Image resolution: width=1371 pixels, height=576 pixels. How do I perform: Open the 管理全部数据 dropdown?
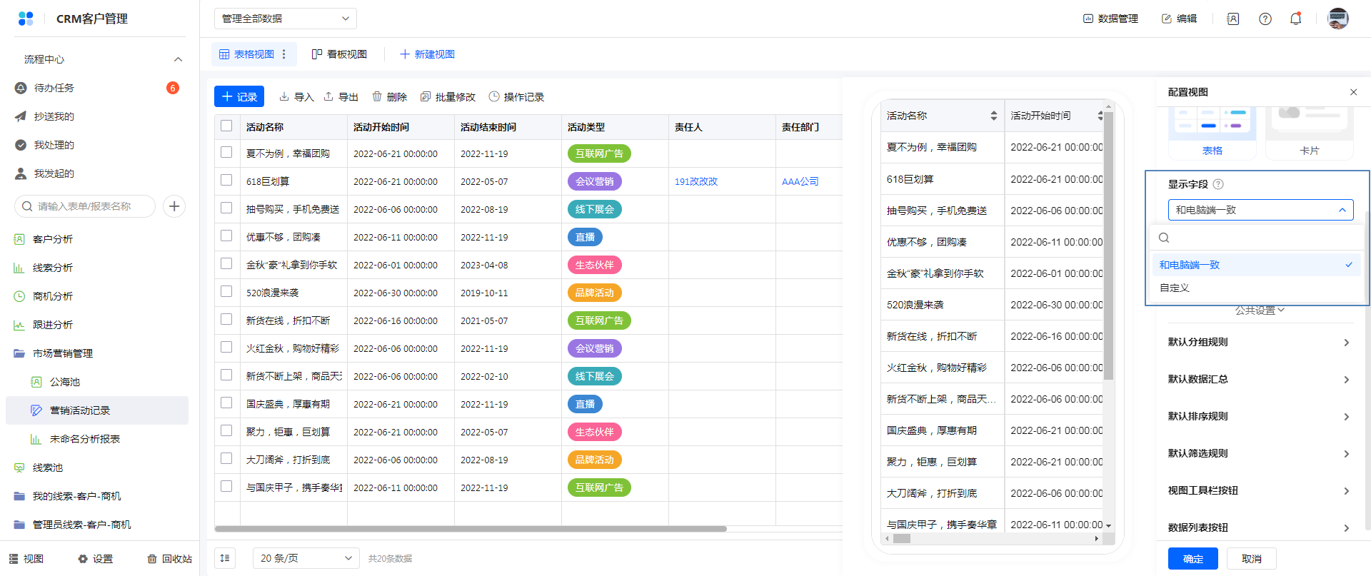(285, 19)
